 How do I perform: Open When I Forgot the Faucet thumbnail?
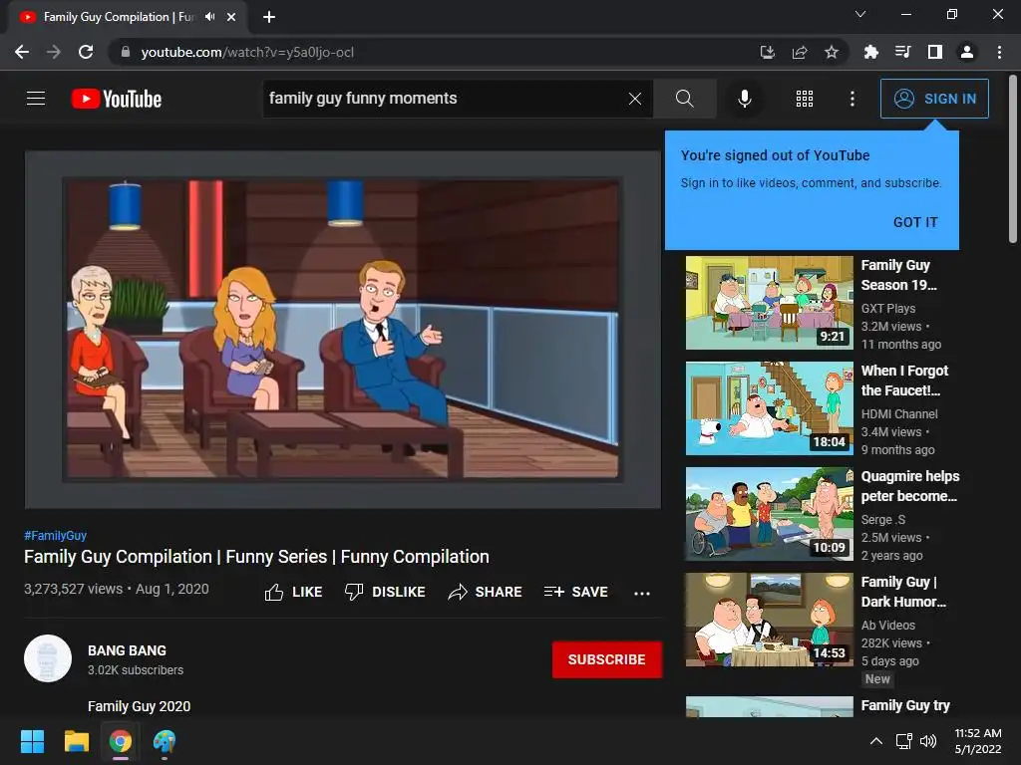coord(769,408)
